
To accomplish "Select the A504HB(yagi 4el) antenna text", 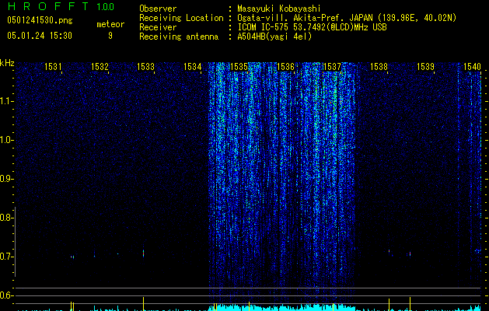I will [274, 37].
